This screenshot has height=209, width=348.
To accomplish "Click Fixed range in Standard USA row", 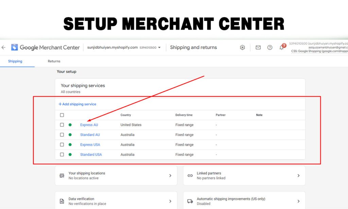I will [185, 154].
